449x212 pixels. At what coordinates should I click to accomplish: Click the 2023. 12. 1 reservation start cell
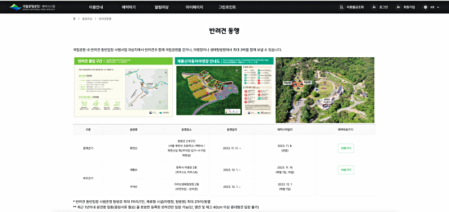[x=285, y=187]
